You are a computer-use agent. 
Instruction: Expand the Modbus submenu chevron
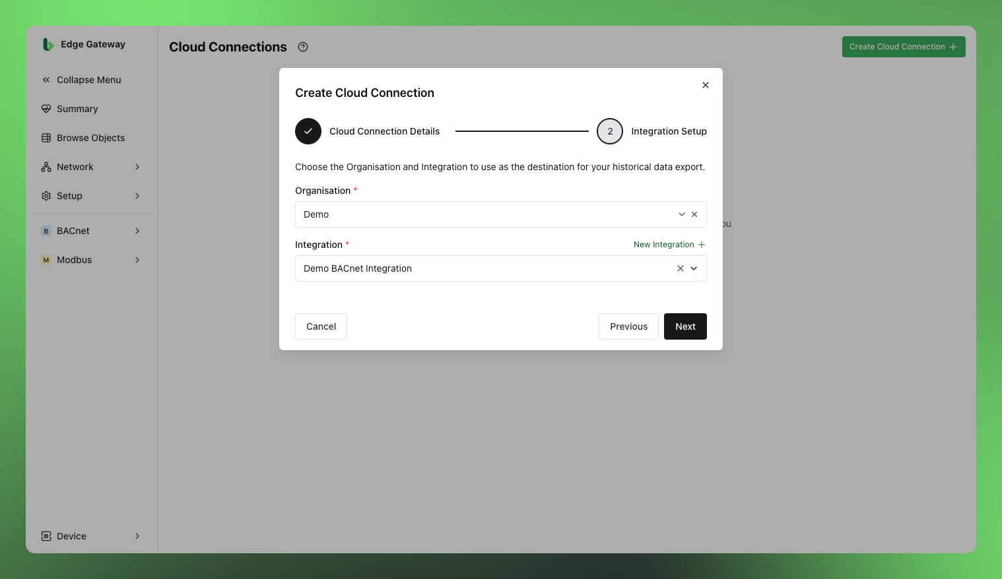click(x=137, y=260)
